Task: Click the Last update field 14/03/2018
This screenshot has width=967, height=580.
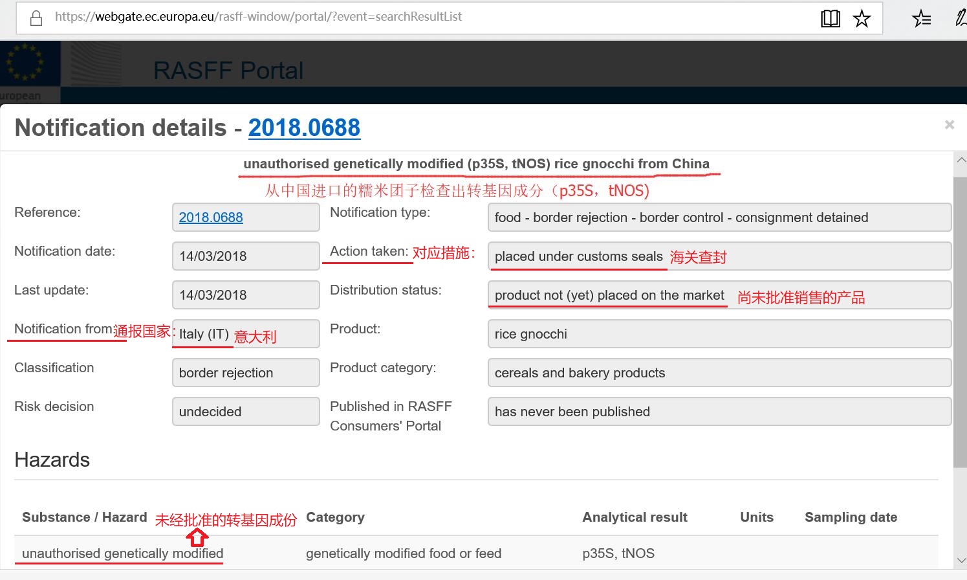Action: 246,295
